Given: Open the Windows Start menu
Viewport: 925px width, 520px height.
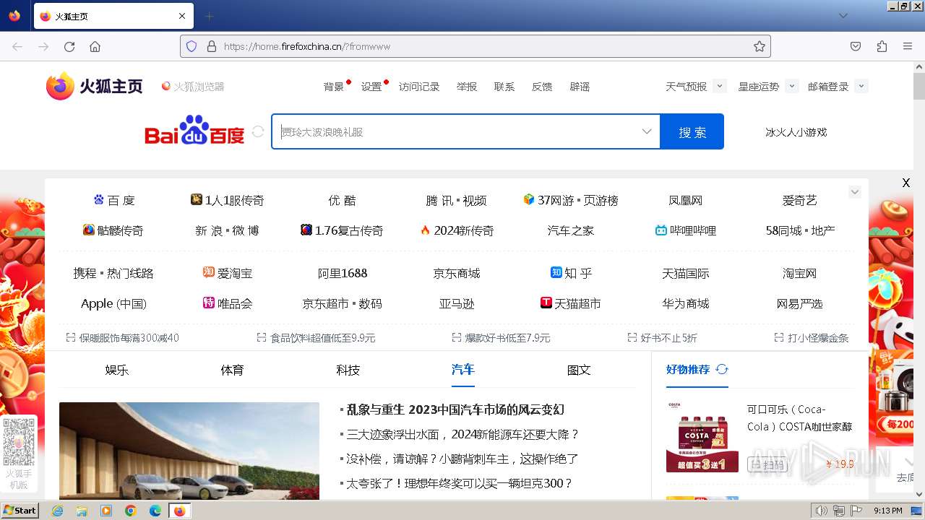Looking at the screenshot, I should (20, 510).
